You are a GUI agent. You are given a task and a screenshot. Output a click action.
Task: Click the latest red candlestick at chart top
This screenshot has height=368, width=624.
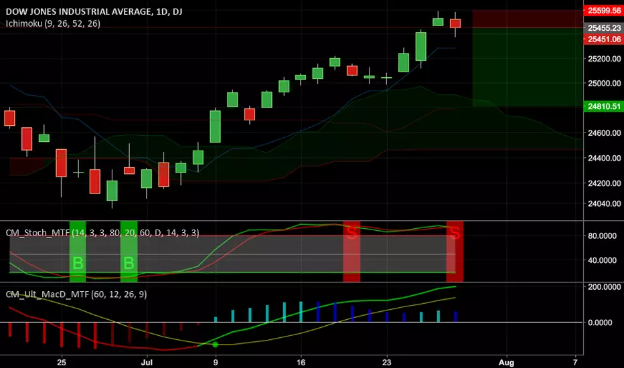tap(455, 23)
